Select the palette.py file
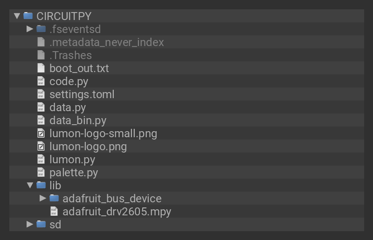 point(74,173)
